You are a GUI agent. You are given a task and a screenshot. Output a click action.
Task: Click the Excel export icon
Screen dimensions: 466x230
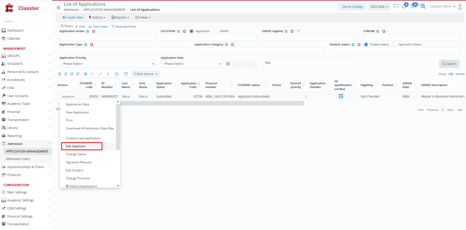66,74
